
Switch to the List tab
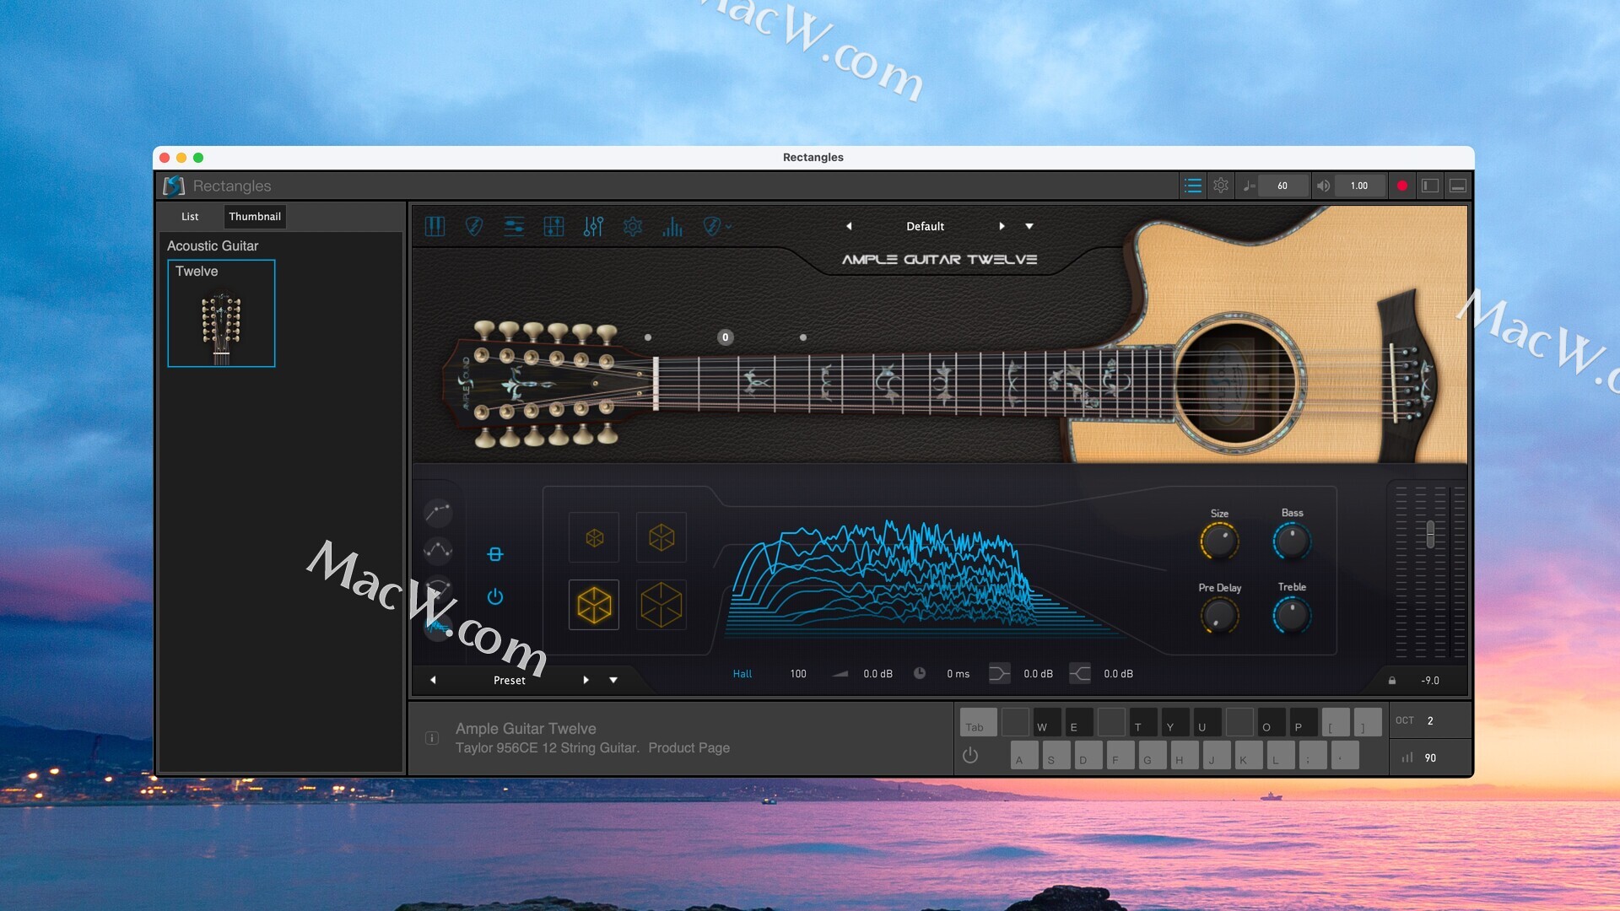(x=190, y=217)
